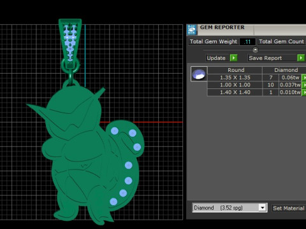Click the Save Report button
The image size is (306, 229).
point(273,58)
